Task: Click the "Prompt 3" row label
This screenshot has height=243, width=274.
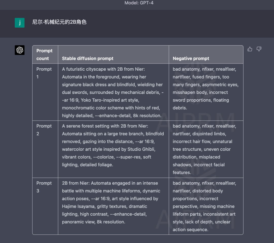Action: pyautogui.click(x=44, y=187)
